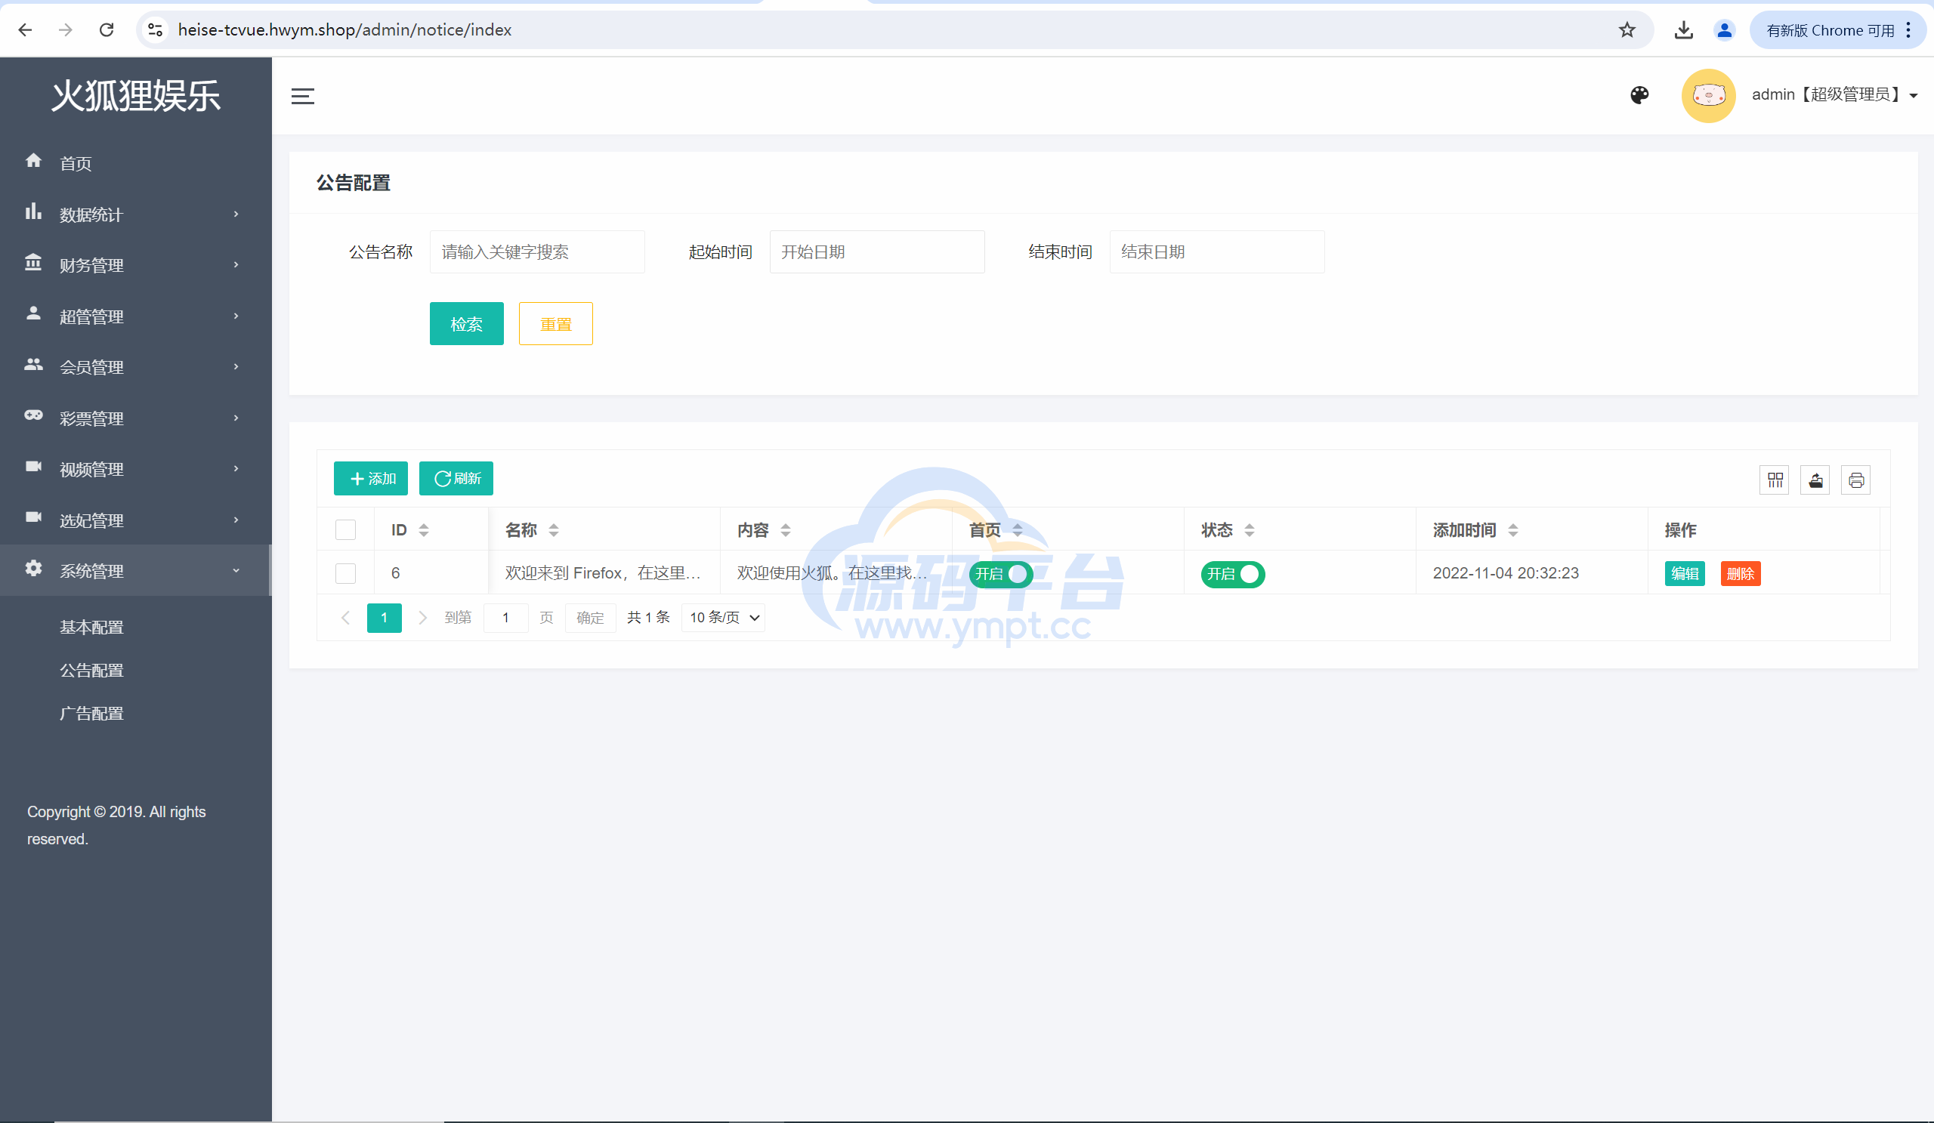The image size is (1934, 1123).
Task: Open 公告配置 submenu item
Action: [x=91, y=671]
